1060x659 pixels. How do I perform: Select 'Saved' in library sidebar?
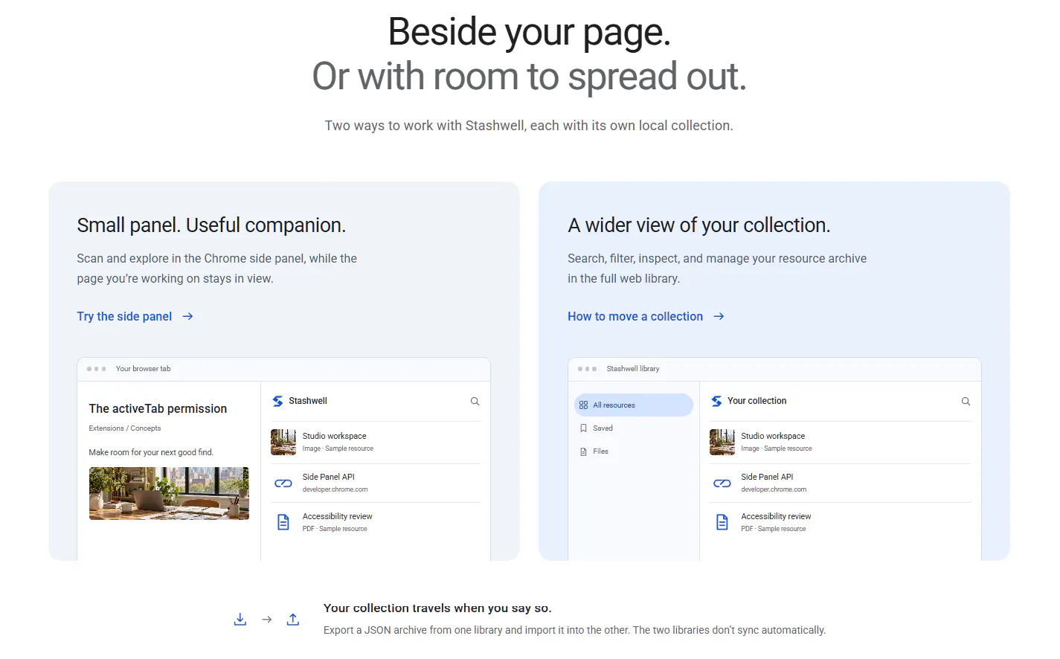(634, 428)
